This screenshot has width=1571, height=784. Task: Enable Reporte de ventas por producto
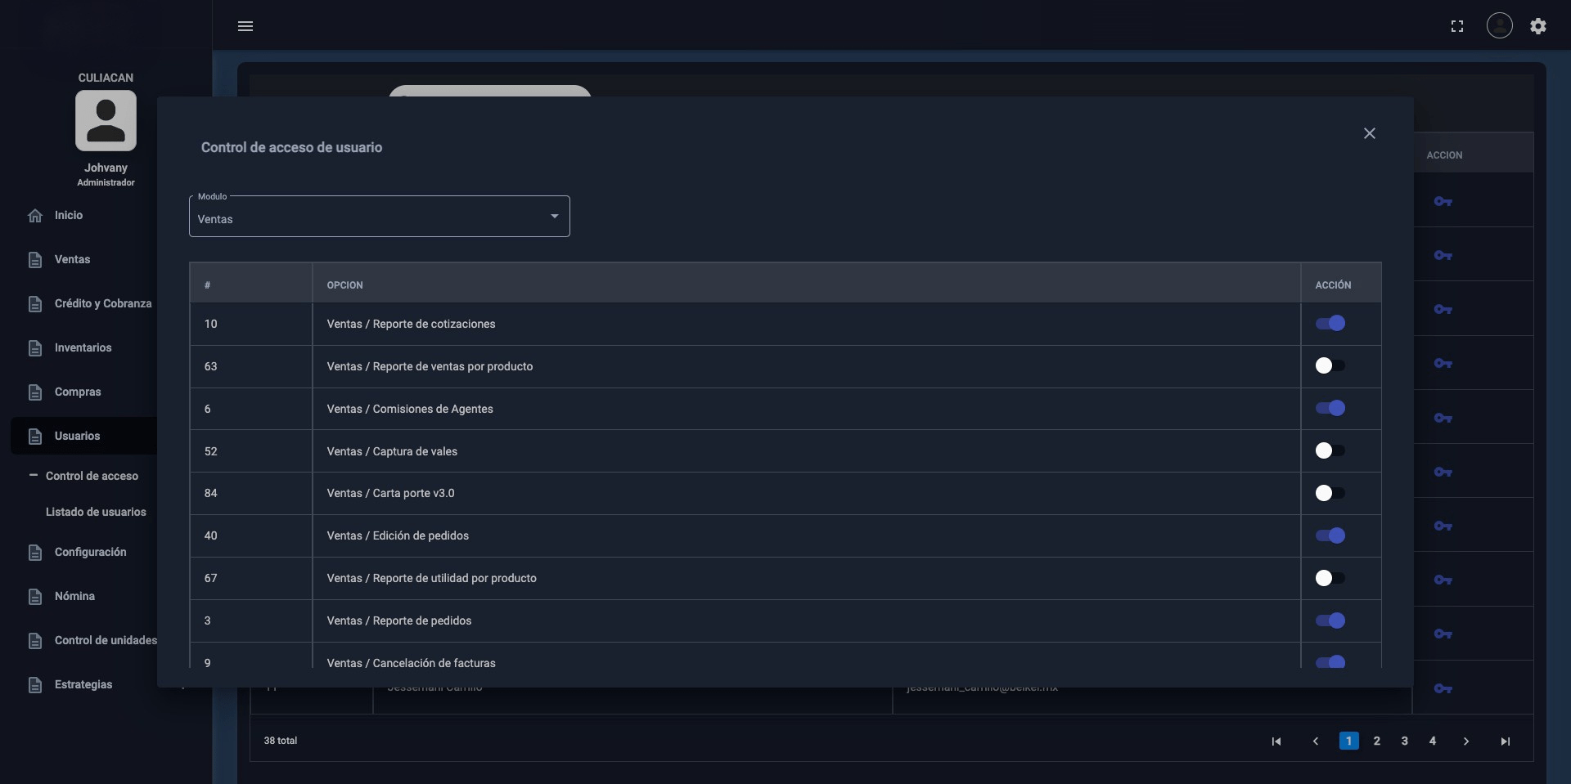tap(1330, 366)
